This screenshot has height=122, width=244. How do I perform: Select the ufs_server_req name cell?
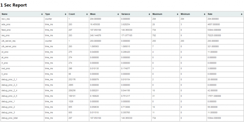point(22,41)
